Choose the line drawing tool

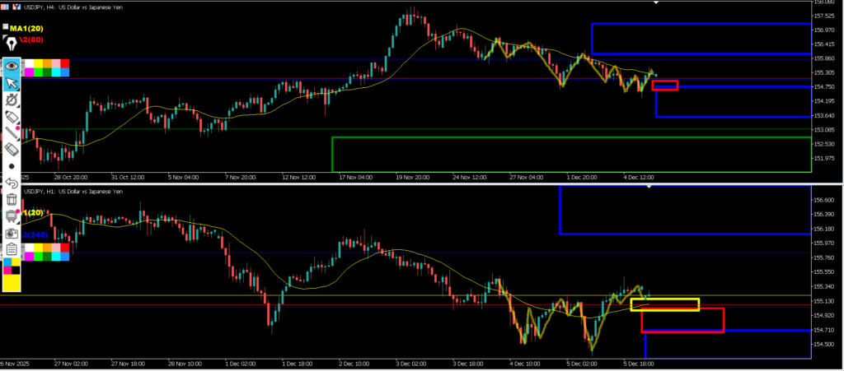click(x=12, y=132)
